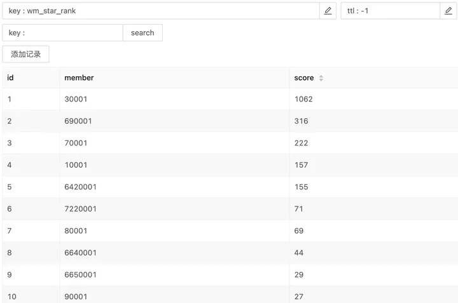Screen dimensions: 458x303
Task: Focus the key search input field
Action: (x=62, y=32)
